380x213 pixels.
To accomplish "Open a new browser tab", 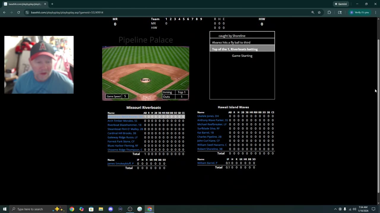I will click(x=52, y=4).
